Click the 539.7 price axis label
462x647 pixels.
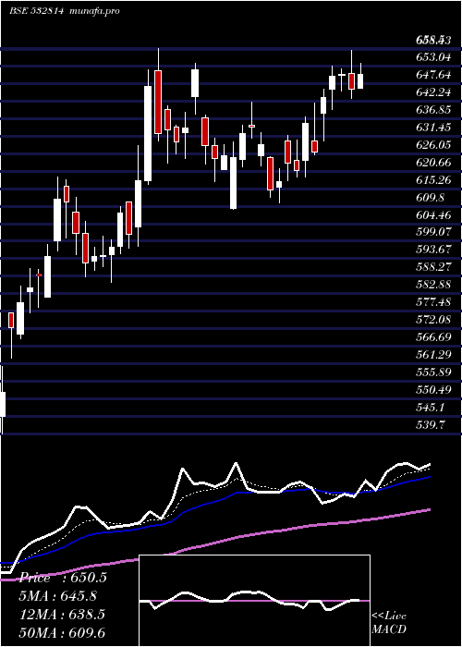point(431,424)
